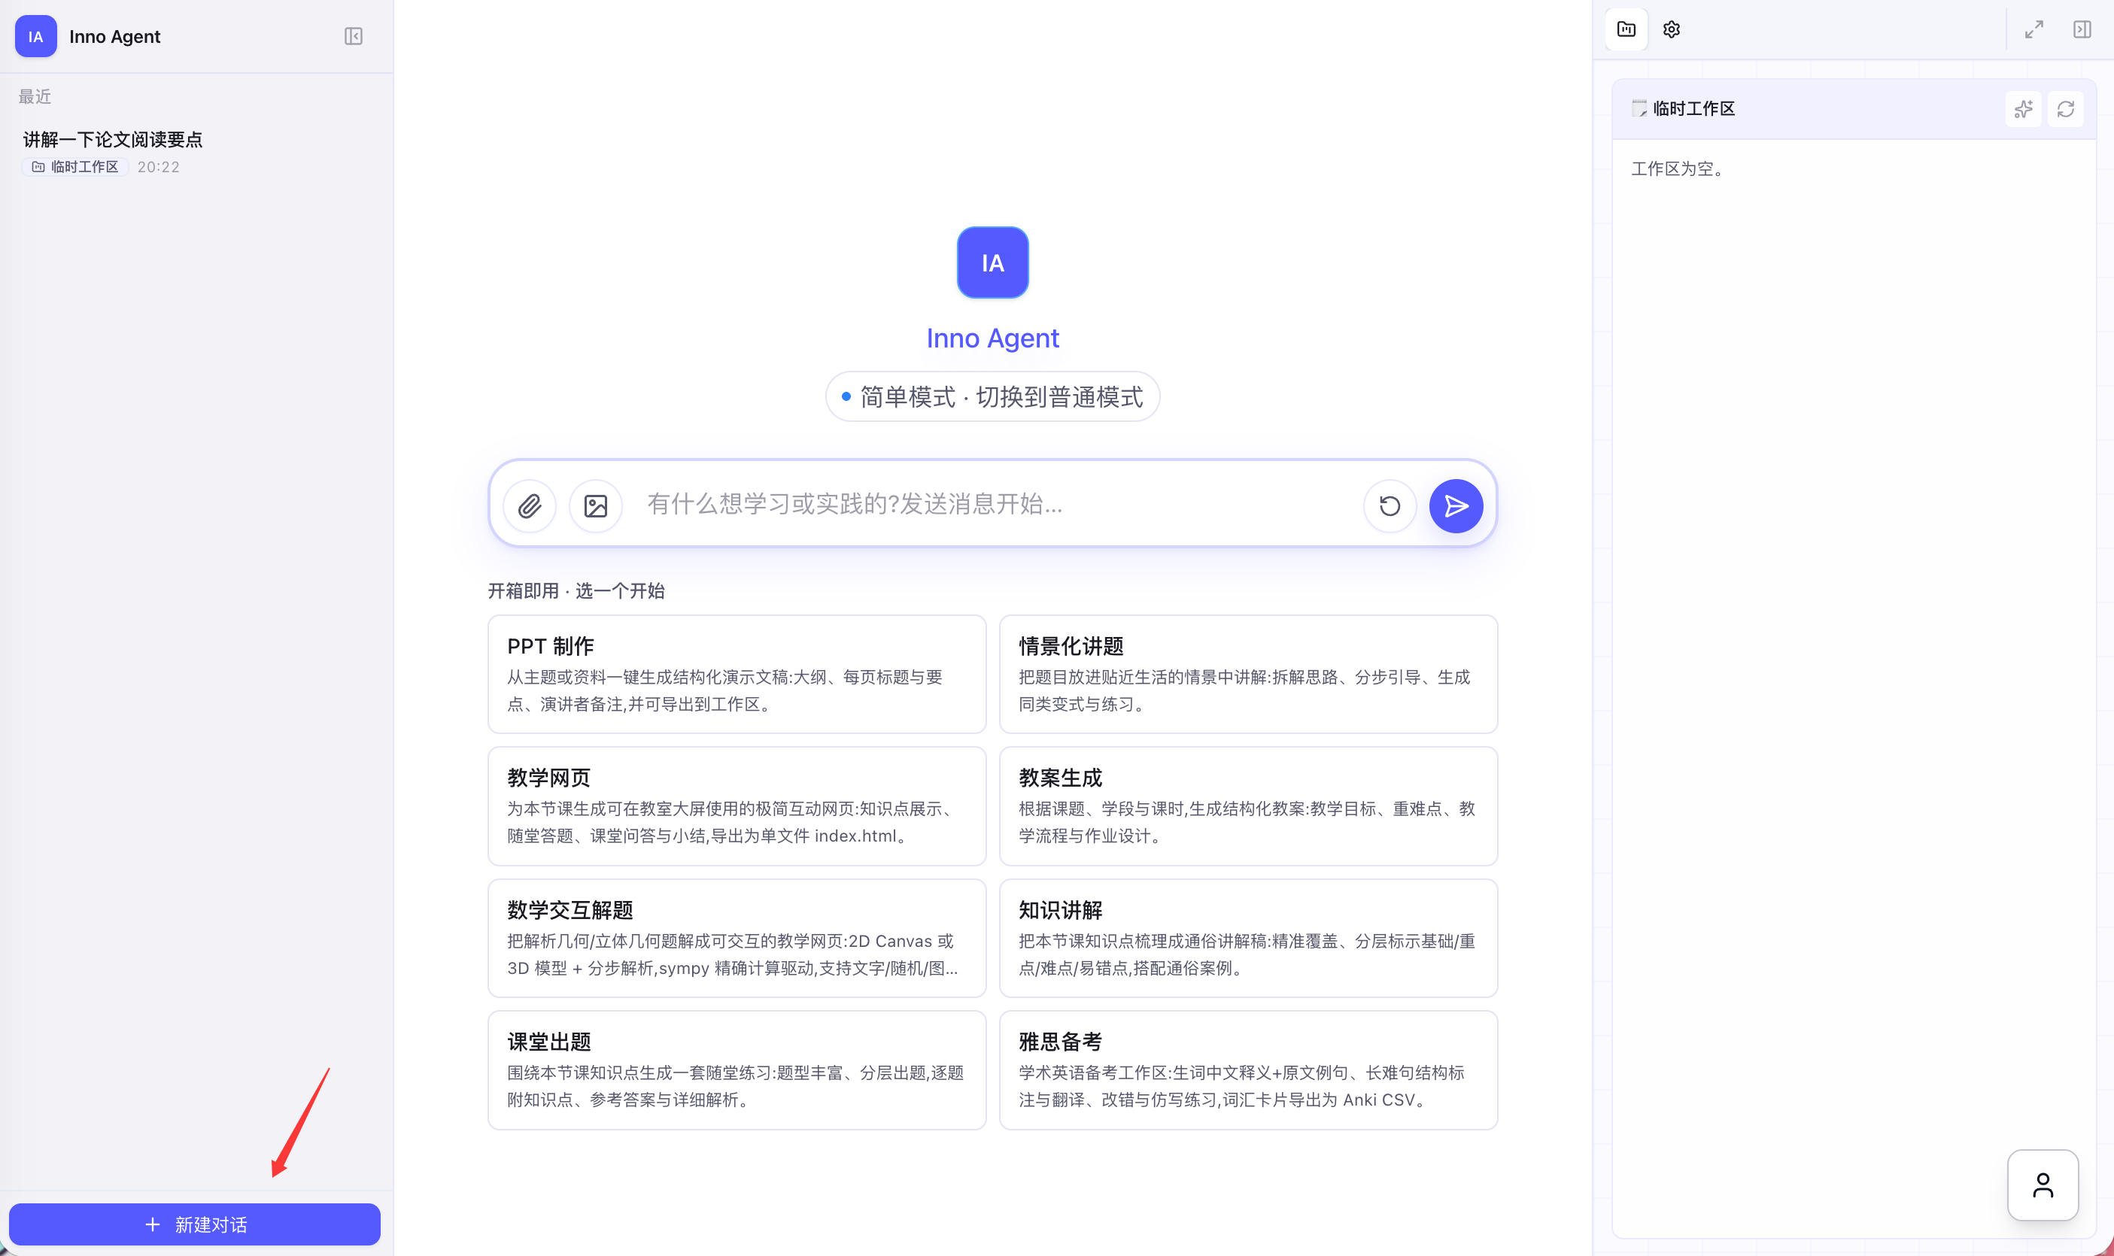Click the 最近 section label
This screenshot has height=1256, width=2114.
point(35,96)
